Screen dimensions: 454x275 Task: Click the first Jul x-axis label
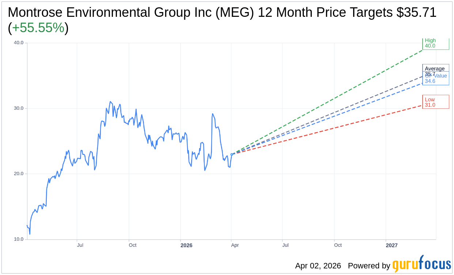(80, 245)
